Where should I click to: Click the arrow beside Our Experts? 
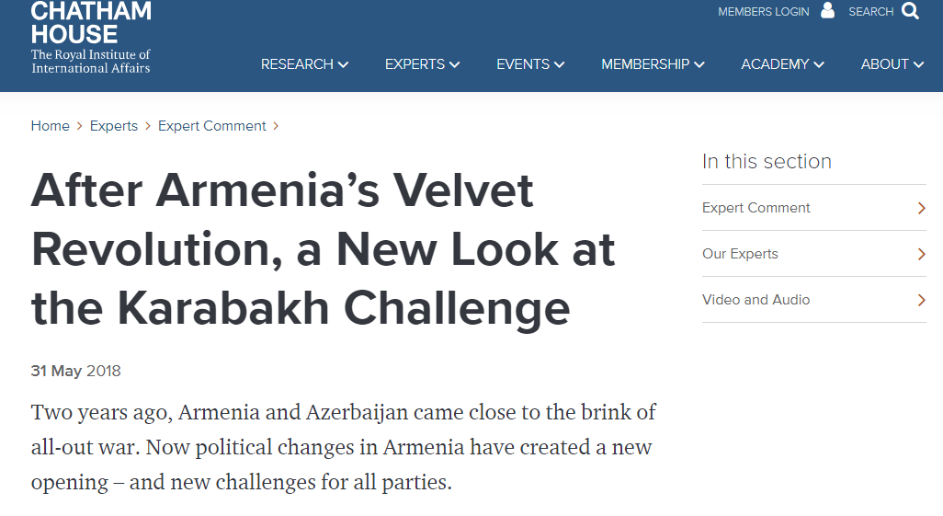coord(921,254)
